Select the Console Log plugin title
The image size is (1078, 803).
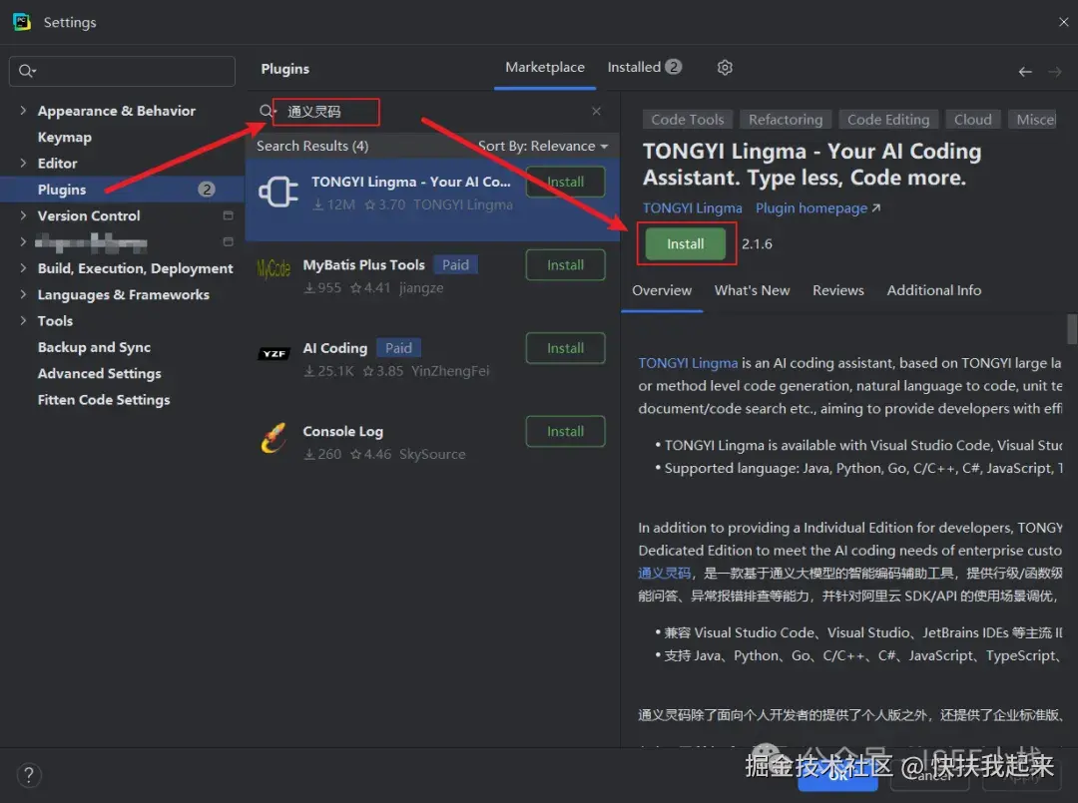click(x=343, y=431)
